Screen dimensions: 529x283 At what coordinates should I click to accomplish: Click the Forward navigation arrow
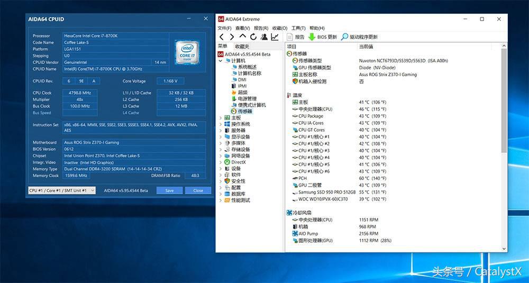[x=232, y=37]
